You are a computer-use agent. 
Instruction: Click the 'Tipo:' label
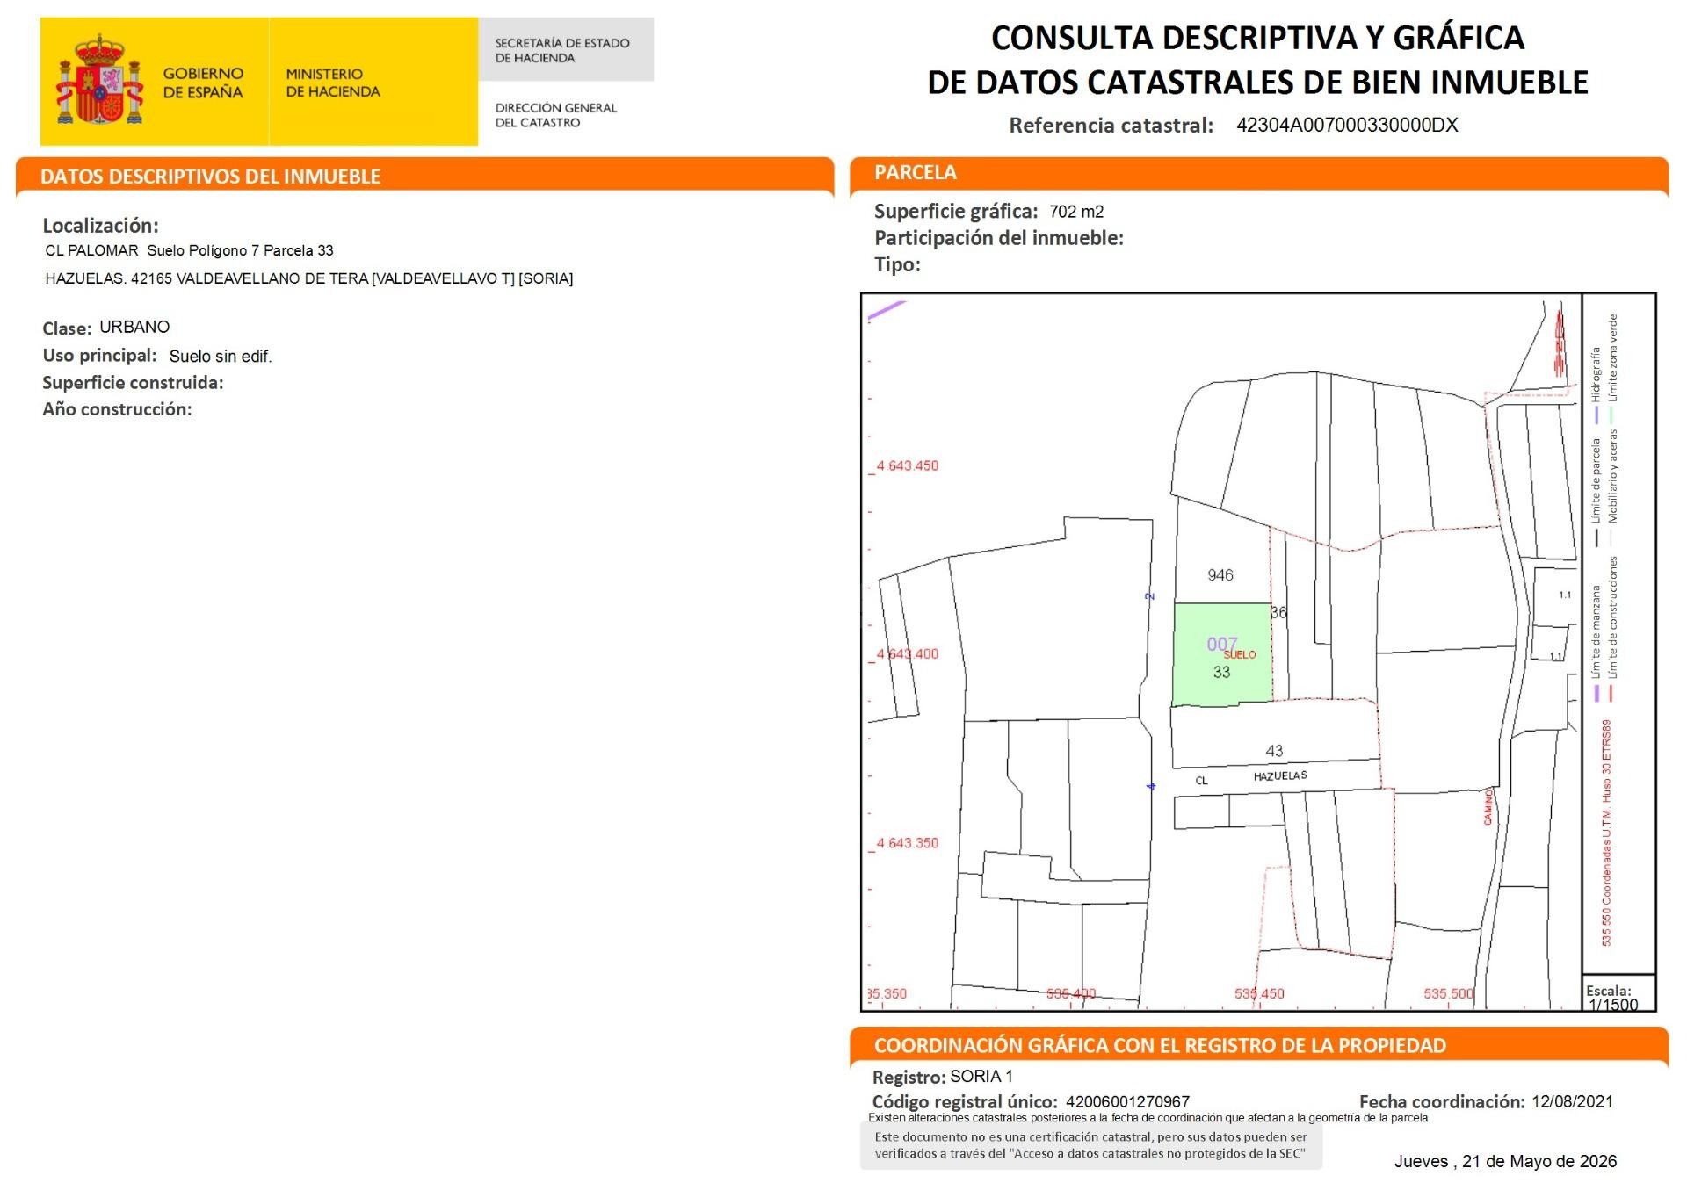[897, 264]
